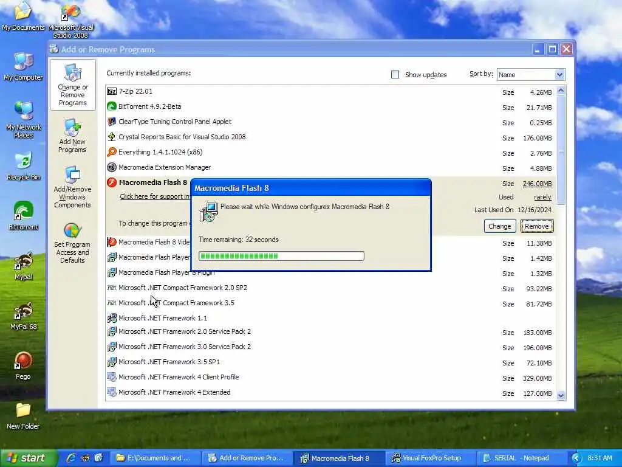The image size is (622, 467).
Task: Open the Click here for support link
Action: point(155,196)
